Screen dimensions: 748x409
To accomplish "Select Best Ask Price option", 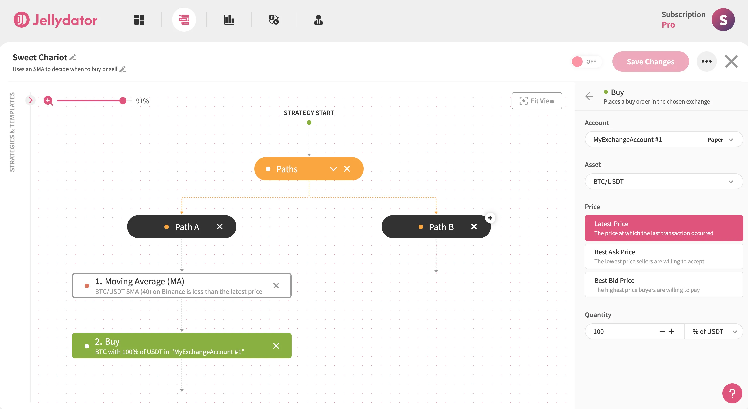I will pos(663,256).
